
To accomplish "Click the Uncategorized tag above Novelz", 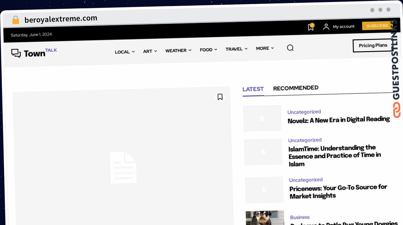I will click(x=304, y=112).
